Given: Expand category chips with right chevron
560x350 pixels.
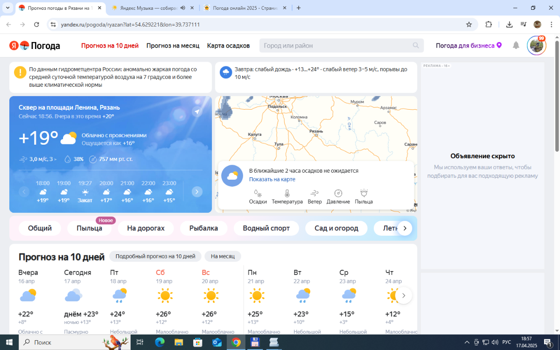Looking at the screenshot, I should click(405, 228).
